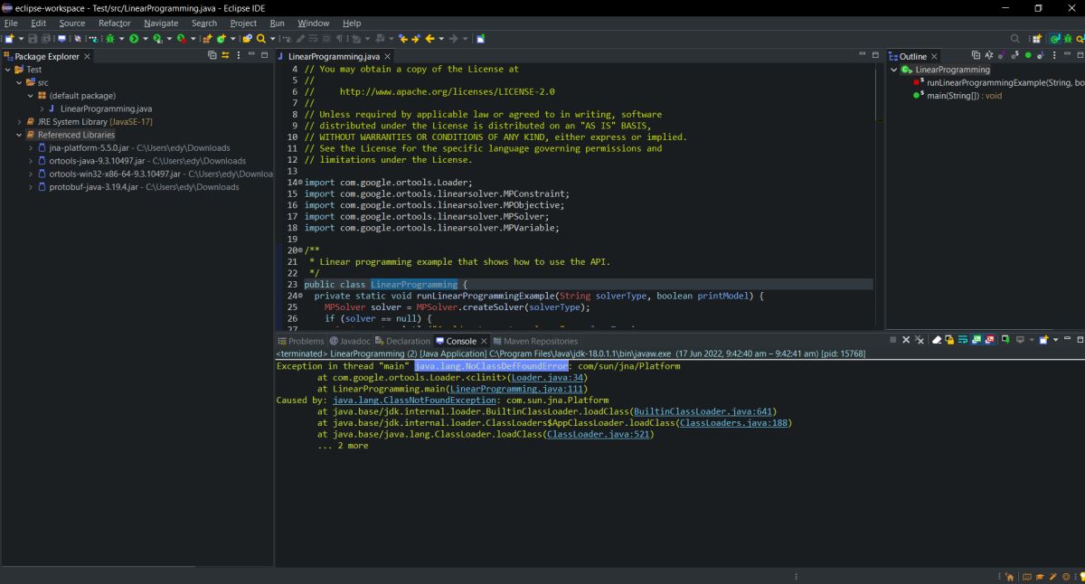This screenshot has width=1085, height=584.
Task: Switch to the Problems tab
Action: [301, 341]
